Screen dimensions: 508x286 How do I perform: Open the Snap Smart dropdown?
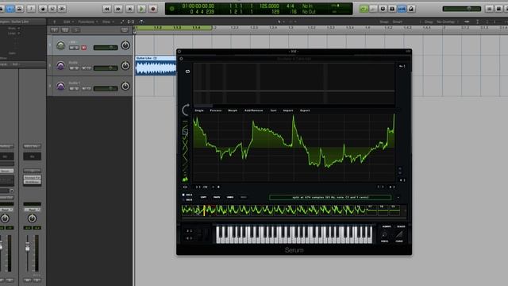tap(398, 21)
